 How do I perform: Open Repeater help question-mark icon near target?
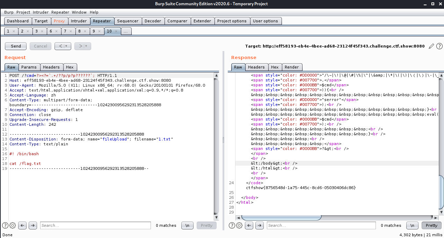(439, 46)
